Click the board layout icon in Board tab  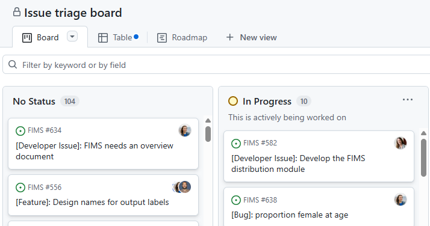[x=27, y=38]
